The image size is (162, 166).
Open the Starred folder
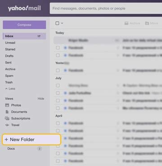pyautogui.click(x=10, y=49)
